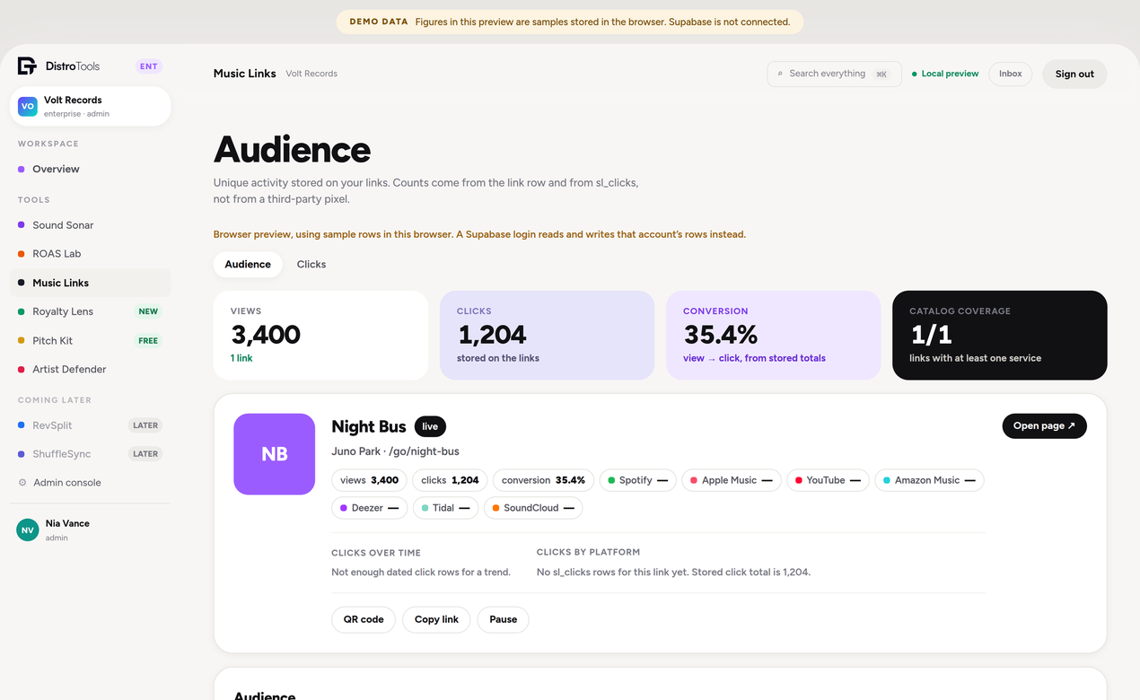
Task: Open Royalty Lens tool
Action: [90, 311]
